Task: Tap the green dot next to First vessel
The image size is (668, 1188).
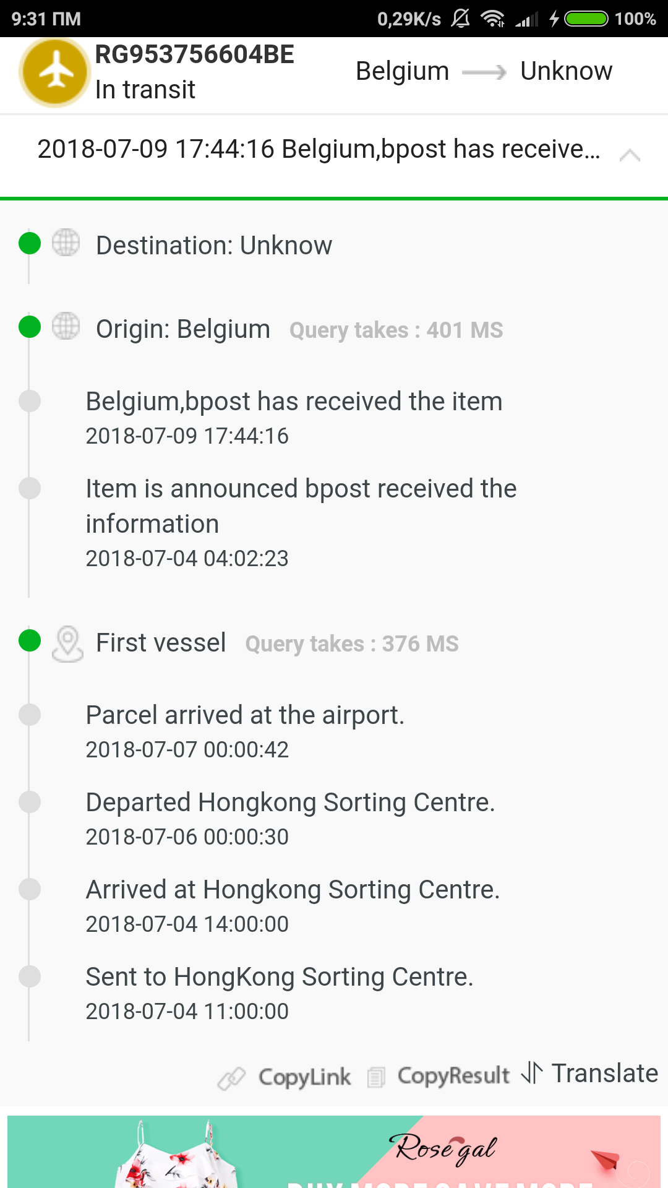Action: click(x=30, y=640)
